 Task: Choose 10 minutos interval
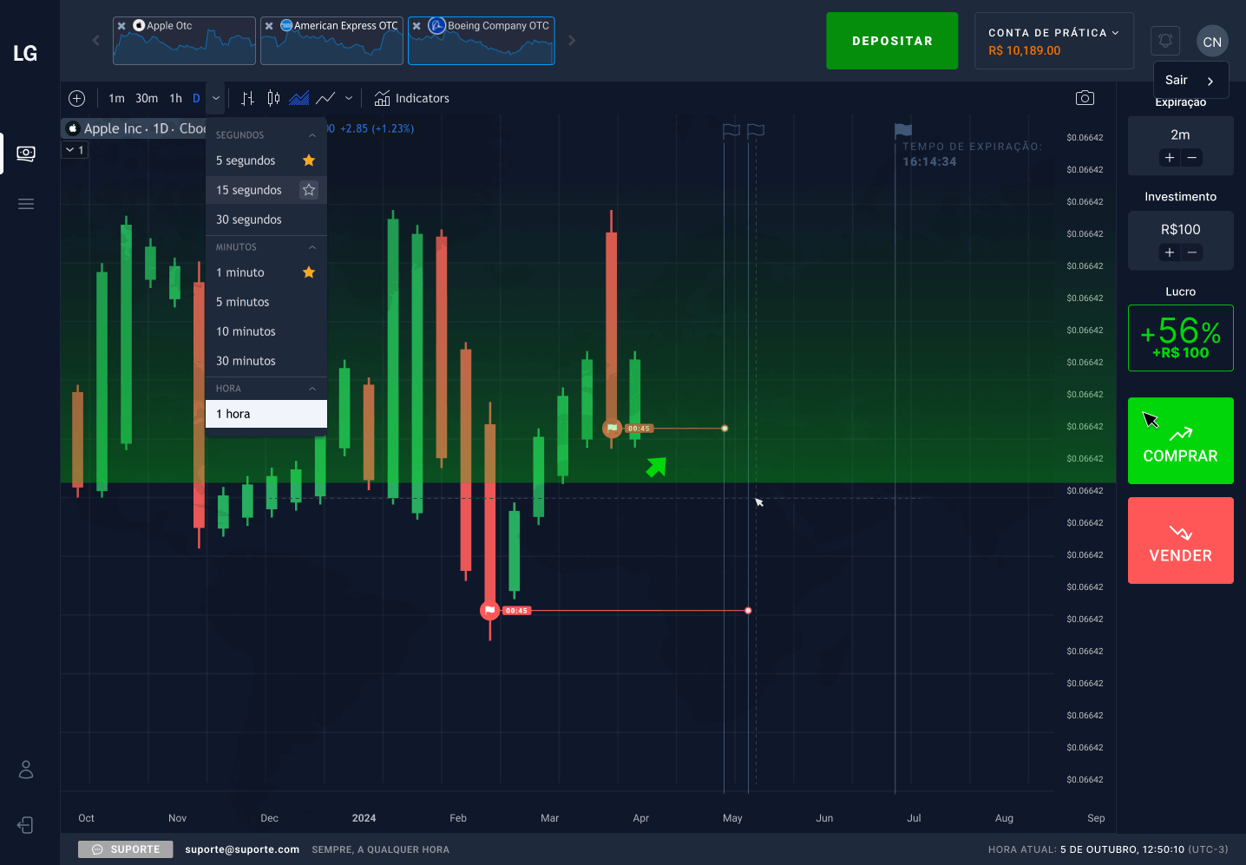coord(266,331)
